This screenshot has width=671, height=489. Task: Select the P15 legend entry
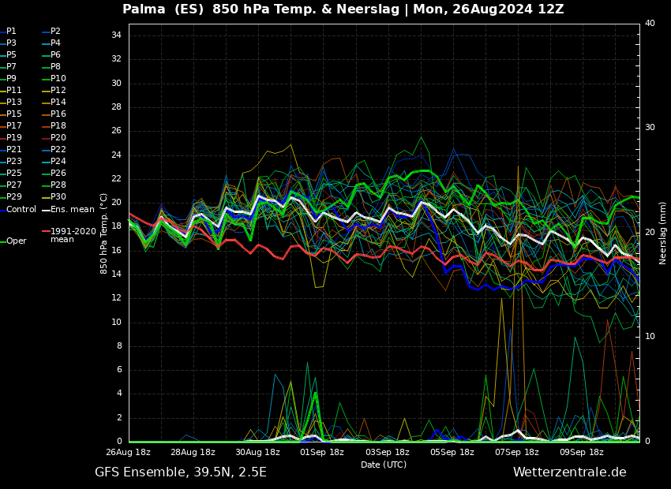coord(14,114)
